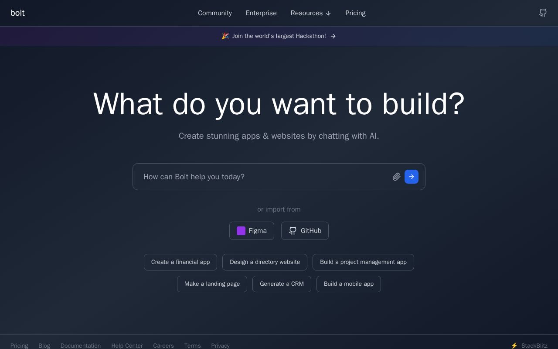Screen dimensions: 558x349
Task: Click the lightning bolt StackBlitz icon
Action: point(514,346)
